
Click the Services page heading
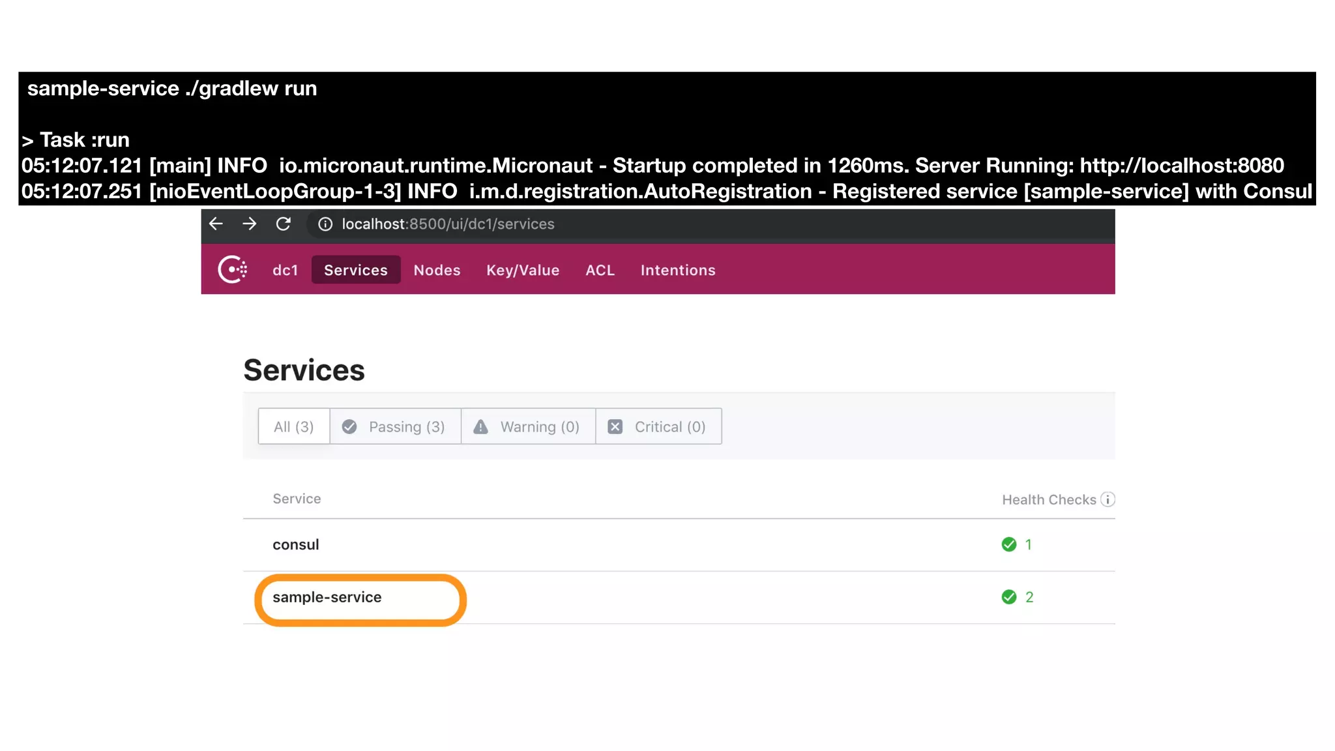click(304, 370)
